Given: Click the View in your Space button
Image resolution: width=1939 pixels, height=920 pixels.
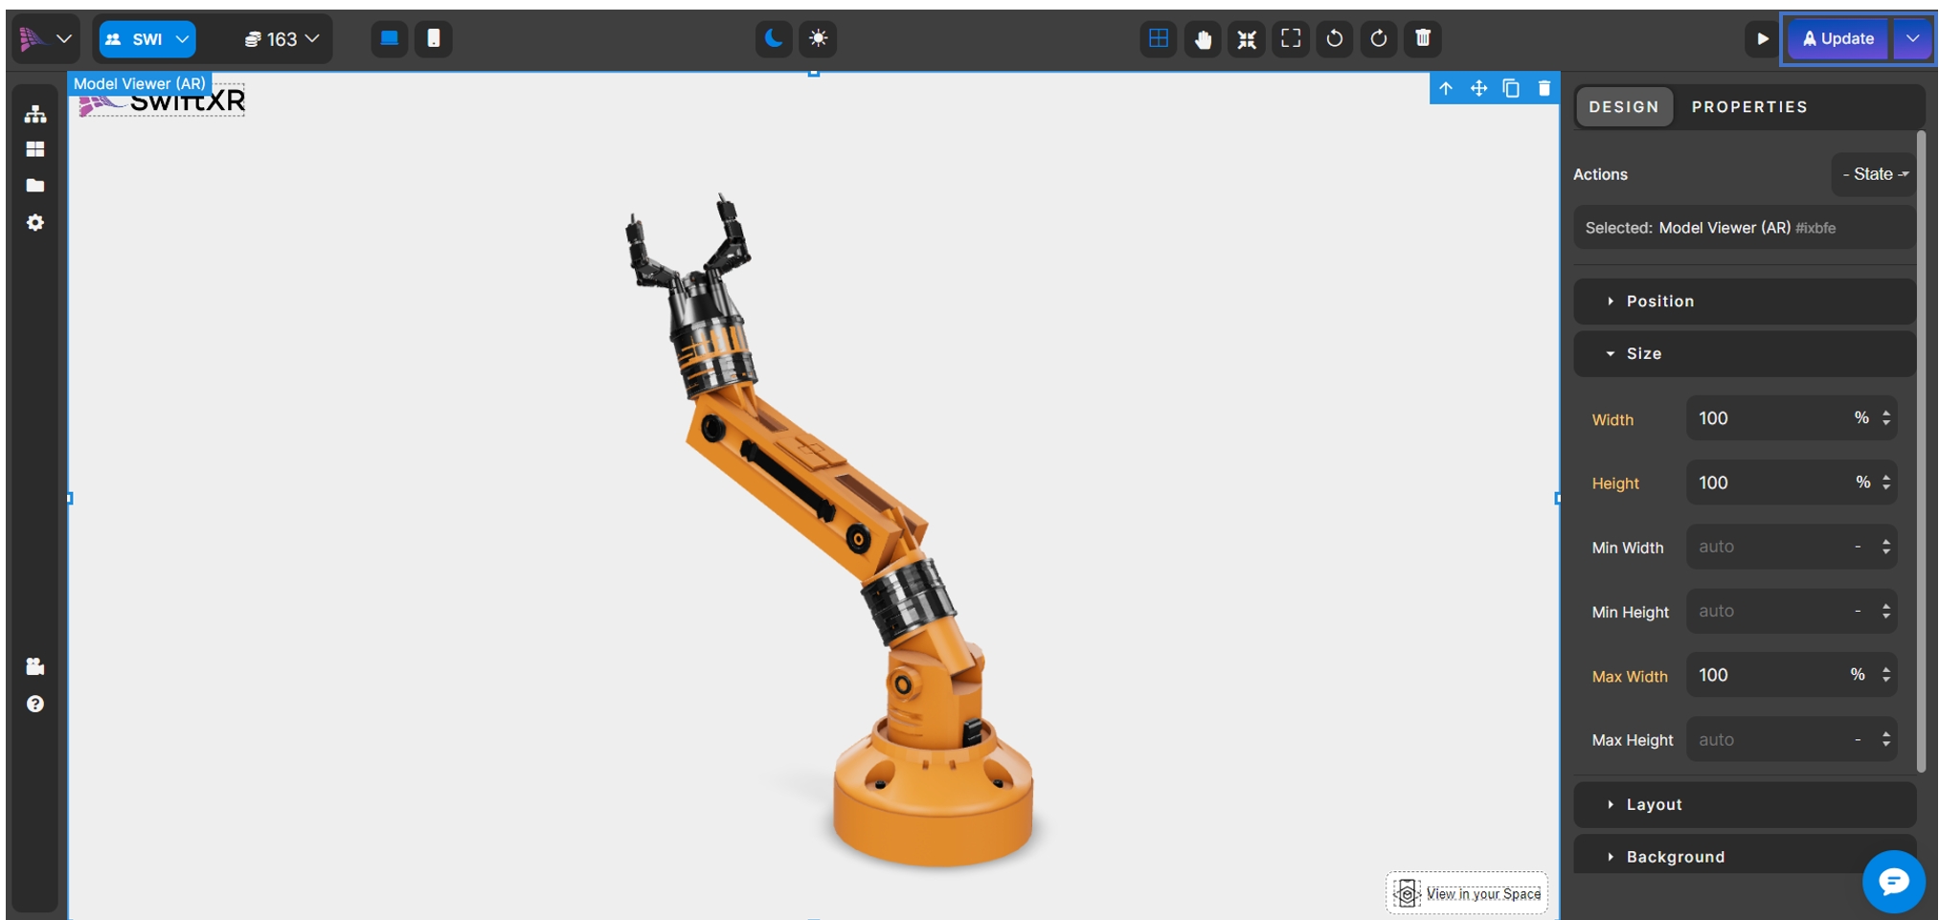Looking at the screenshot, I should pos(1468,894).
